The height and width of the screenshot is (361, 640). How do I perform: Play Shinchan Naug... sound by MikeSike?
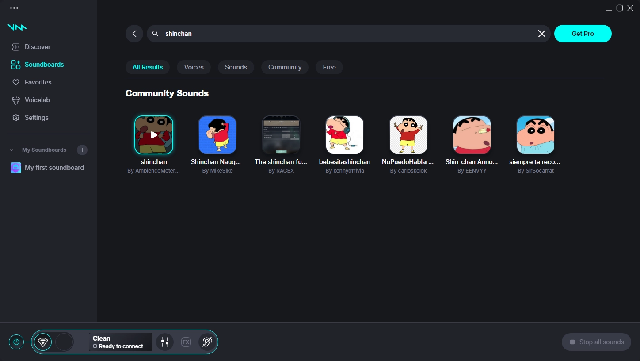(x=217, y=135)
